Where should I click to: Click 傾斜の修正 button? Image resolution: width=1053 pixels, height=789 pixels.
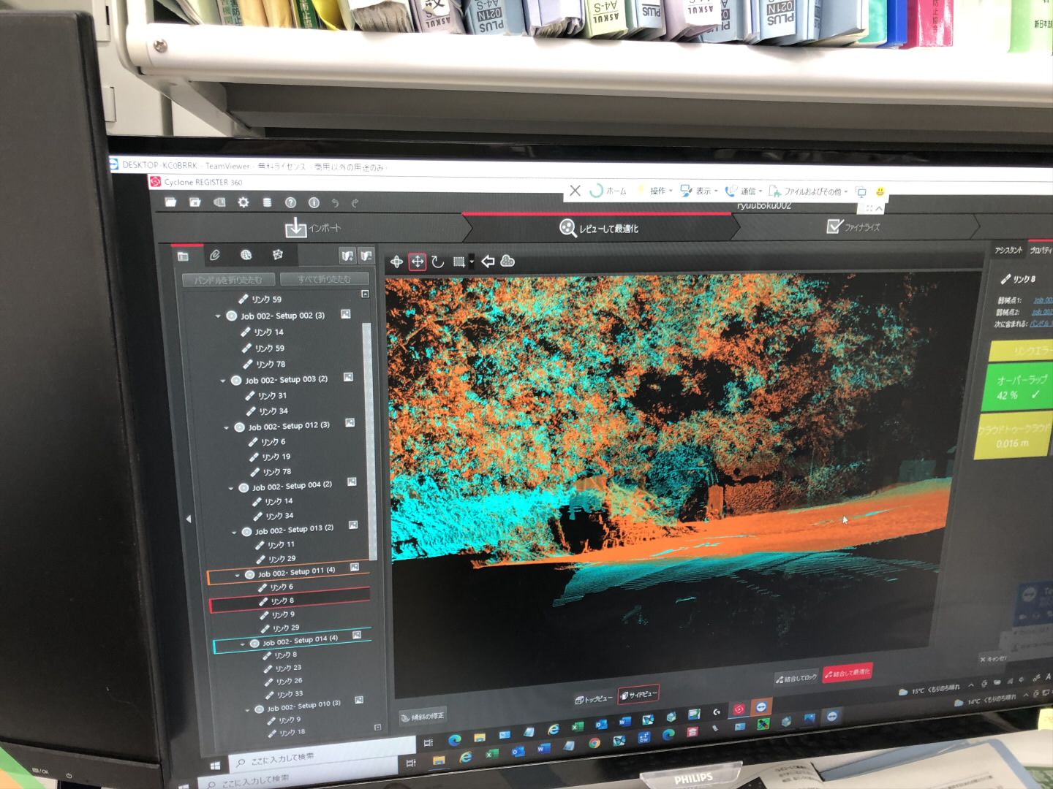click(x=423, y=717)
